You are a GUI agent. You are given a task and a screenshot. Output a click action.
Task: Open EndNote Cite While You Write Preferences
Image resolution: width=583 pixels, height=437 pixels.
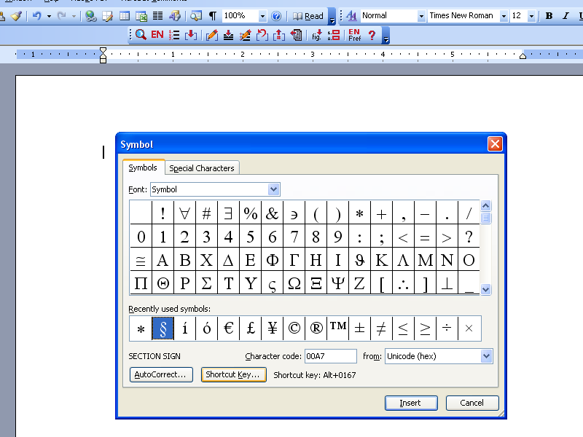[x=354, y=35]
